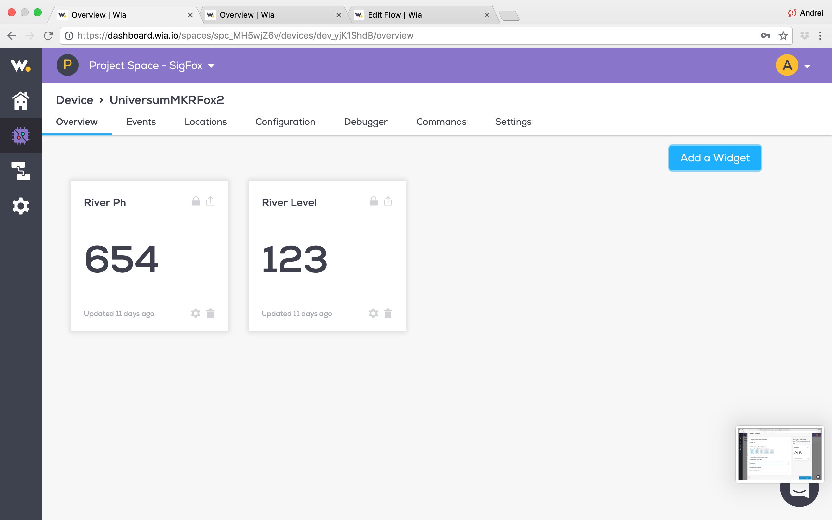This screenshot has width=832, height=520.
Task: Toggle the lock on River Level widget
Action: pos(374,201)
